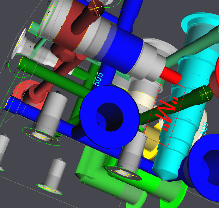Pick the bright red short cylinder pin

click(171, 76)
